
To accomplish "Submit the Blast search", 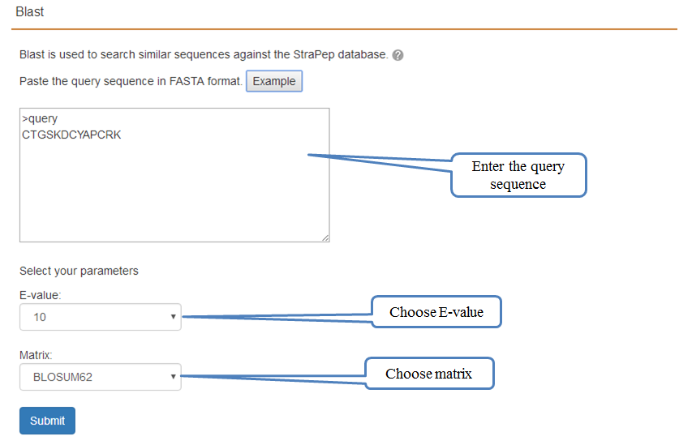I will click(x=47, y=421).
